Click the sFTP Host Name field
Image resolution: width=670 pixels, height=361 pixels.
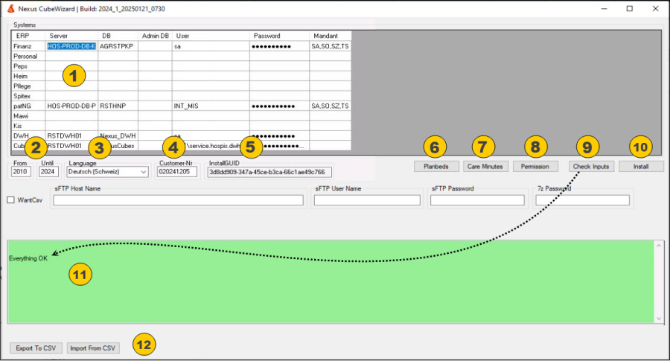[x=178, y=200]
